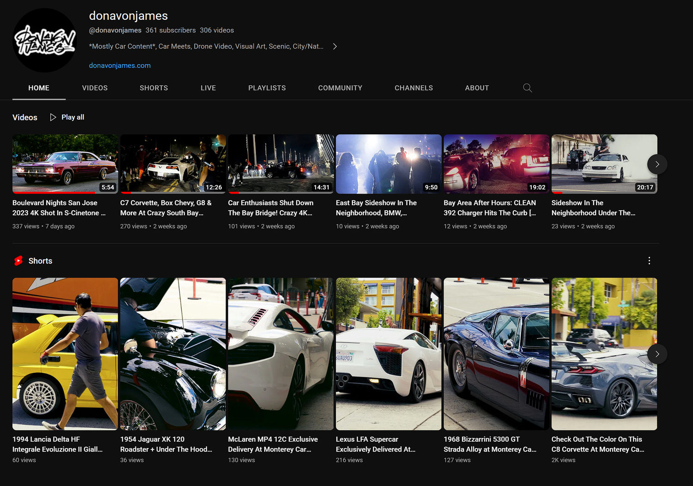Image resolution: width=693 pixels, height=486 pixels.
Task: Click the Videos section heading
Action: click(x=25, y=117)
